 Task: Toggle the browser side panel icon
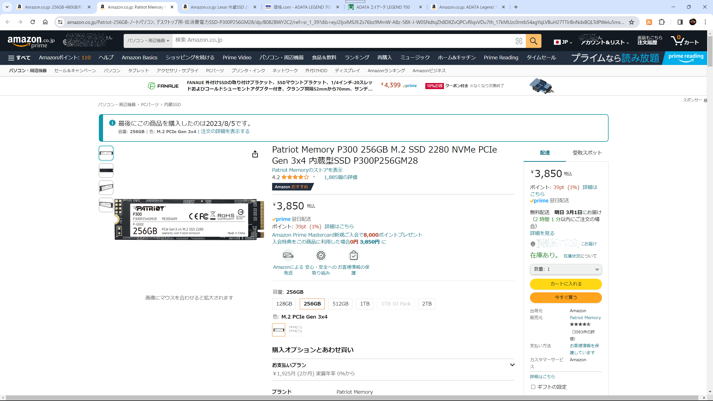pyautogui.click(x=680, y=22)
